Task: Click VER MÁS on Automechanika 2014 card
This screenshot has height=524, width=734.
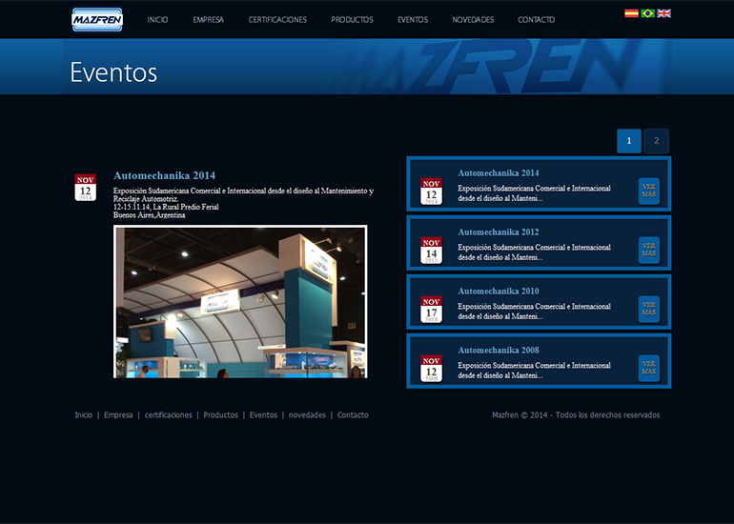Action: (x=649, y=191)
